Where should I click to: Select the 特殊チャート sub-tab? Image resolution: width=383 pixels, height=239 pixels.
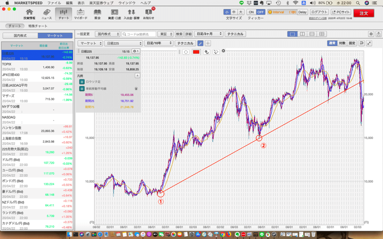(x=38, y=26)
